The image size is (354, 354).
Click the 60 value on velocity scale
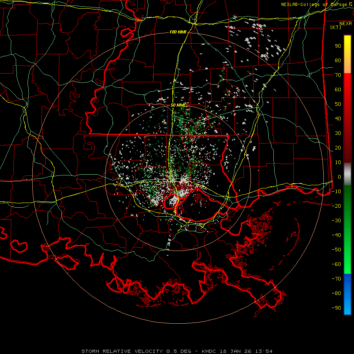coord(338,90)
